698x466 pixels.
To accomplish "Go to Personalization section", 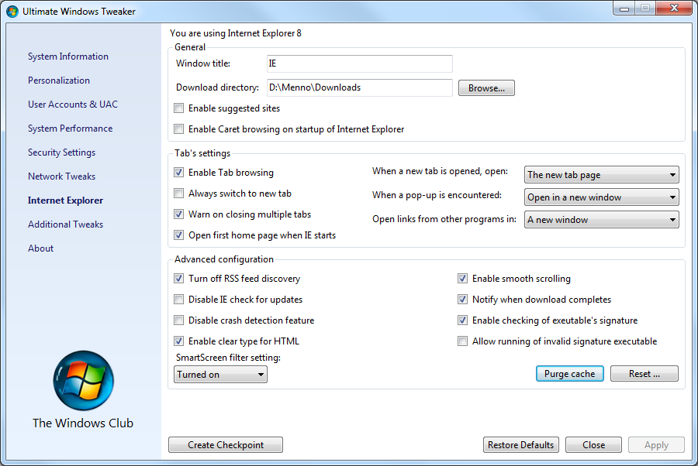I will click(59, 81).
